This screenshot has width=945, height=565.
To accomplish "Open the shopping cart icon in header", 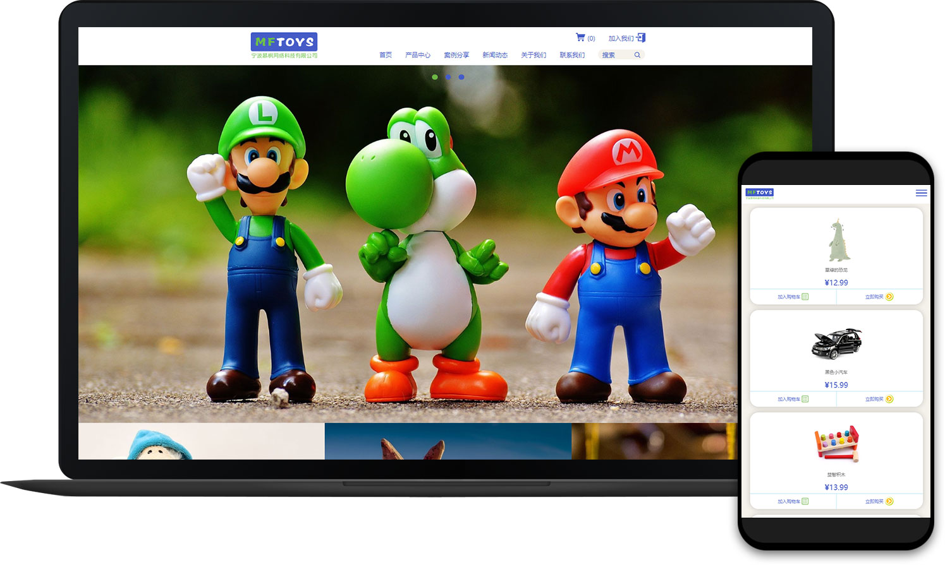I will coord(580,38).
